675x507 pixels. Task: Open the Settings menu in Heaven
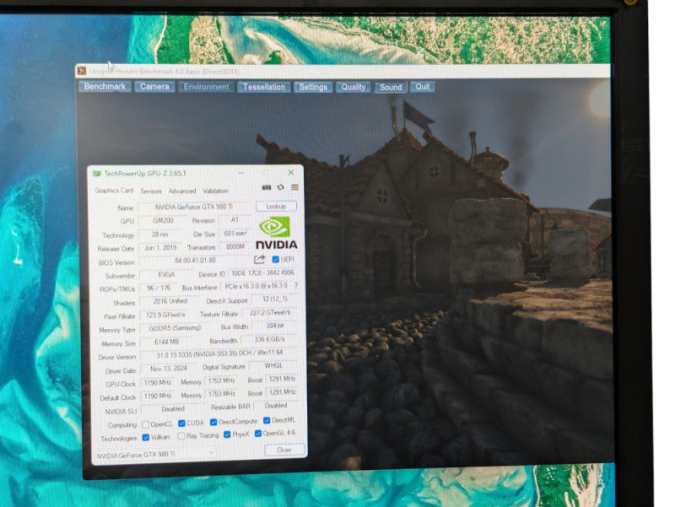[x=313, y=87]
